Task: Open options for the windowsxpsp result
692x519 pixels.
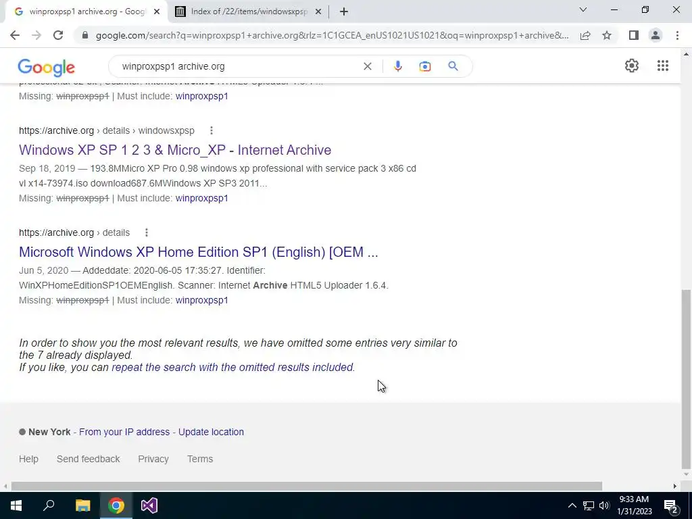Action: [x=212, y=130]
